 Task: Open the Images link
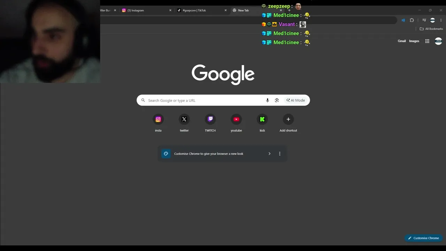(x=414, y=41)
